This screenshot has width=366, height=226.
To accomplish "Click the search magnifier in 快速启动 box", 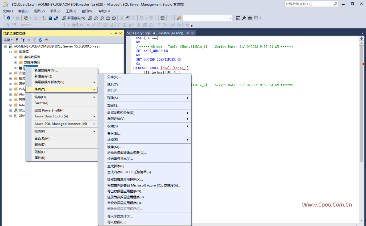I will (x=335, y=4).
